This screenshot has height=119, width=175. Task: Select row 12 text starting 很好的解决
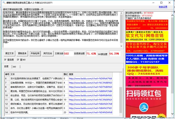[x=36, y=104]
